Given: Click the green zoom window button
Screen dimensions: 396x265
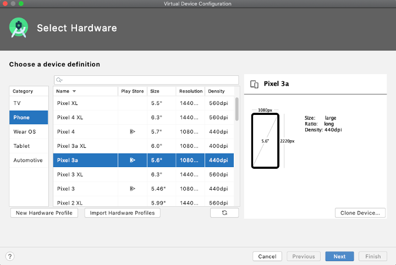Looking at the screenshot, I should tap(21, 3).
